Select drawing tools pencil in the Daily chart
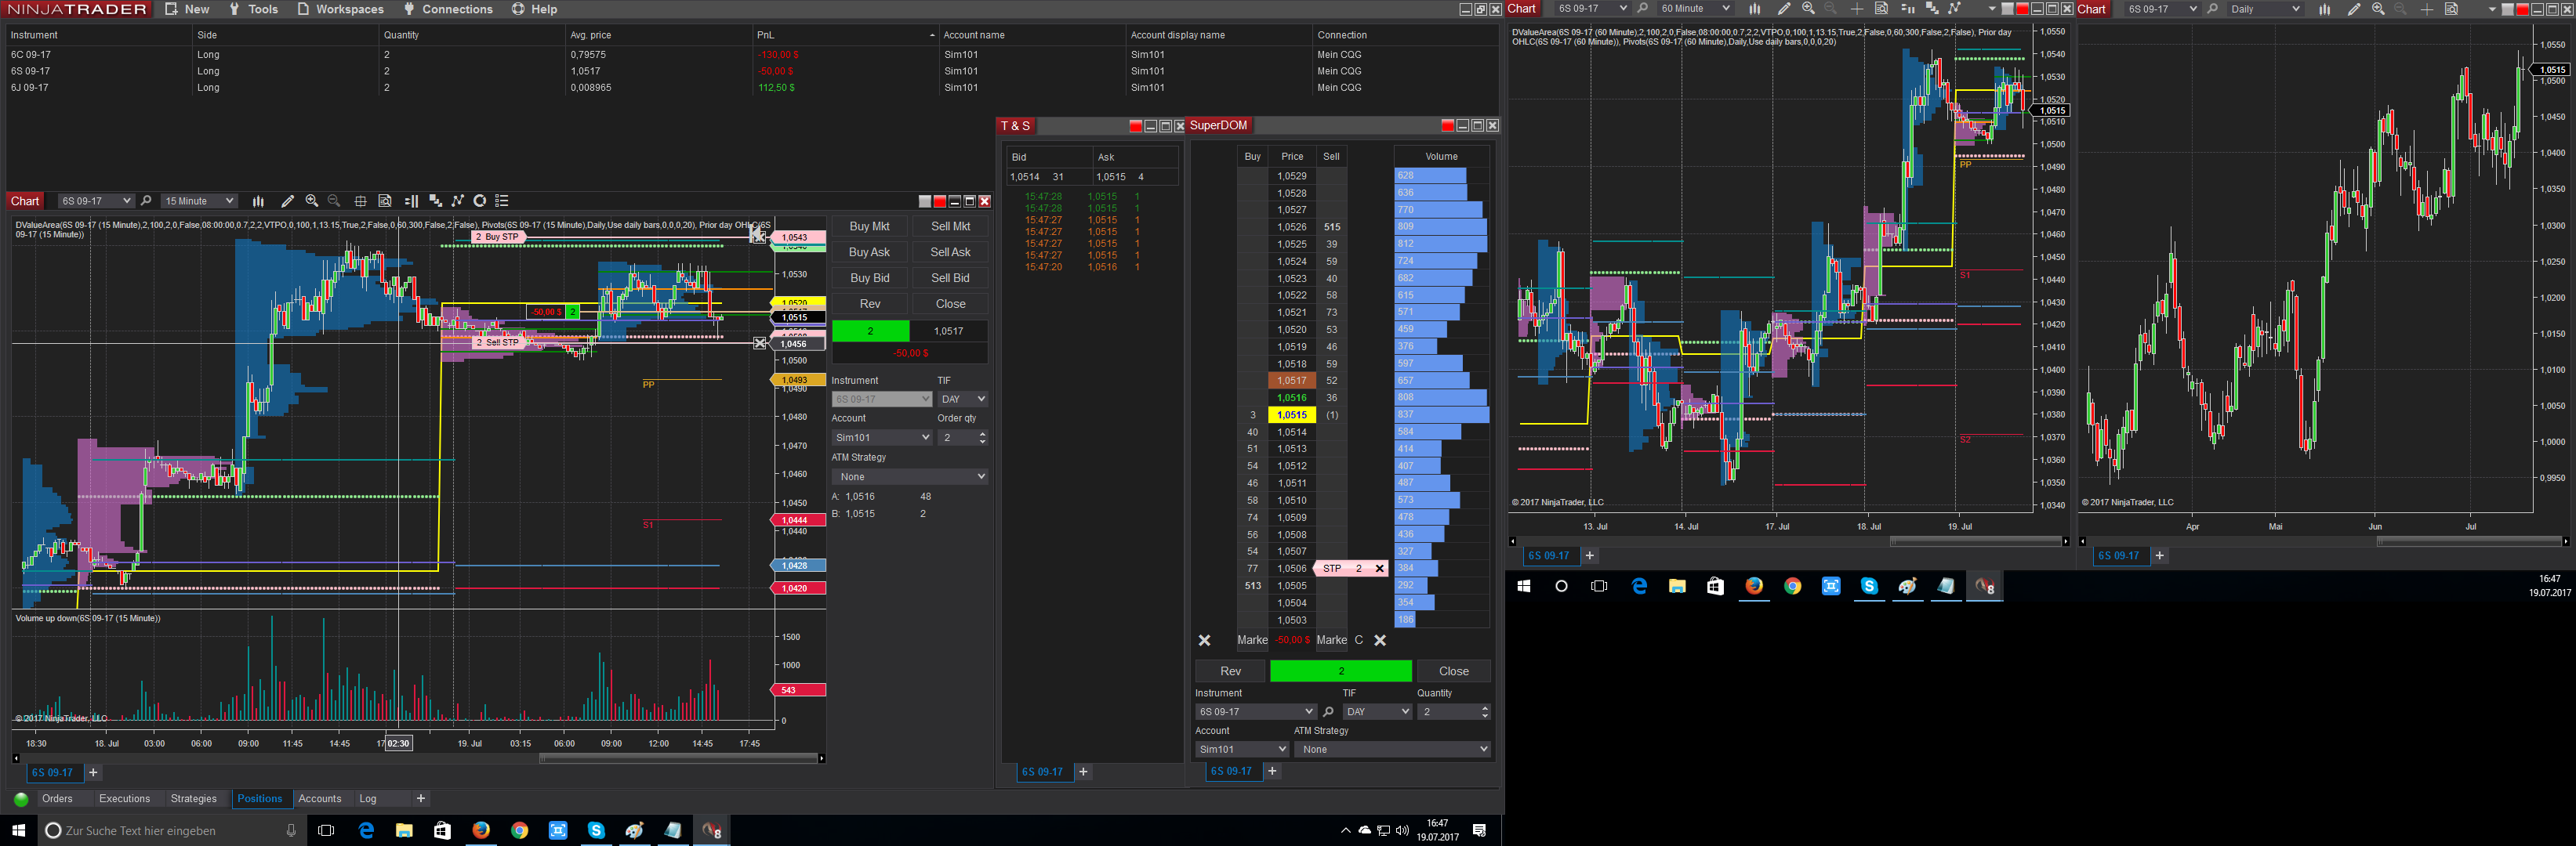2576x846 pixels. [2354, 9]
